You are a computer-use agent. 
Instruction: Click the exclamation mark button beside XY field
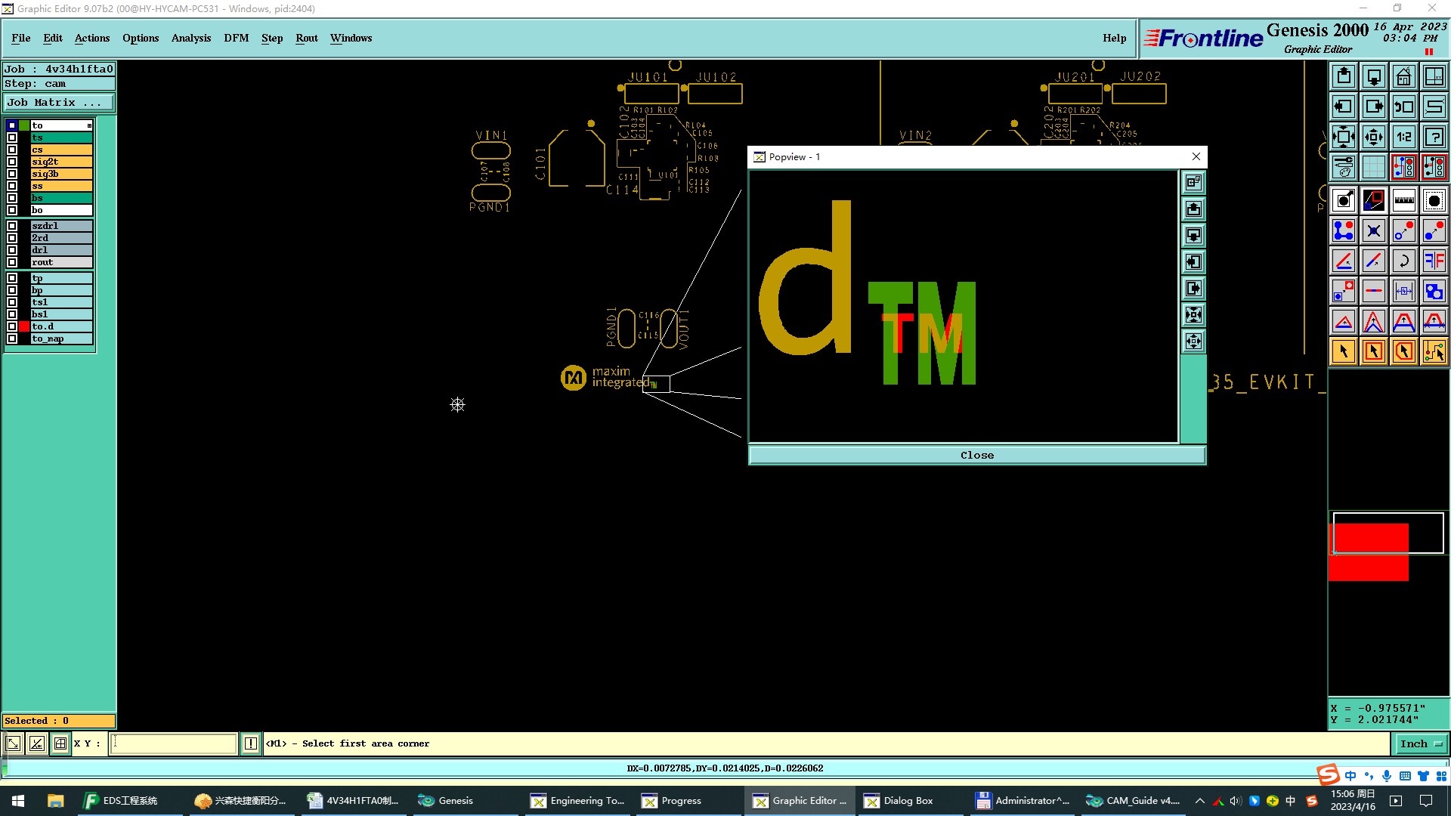pyautogui.click(x=251, y=743)
